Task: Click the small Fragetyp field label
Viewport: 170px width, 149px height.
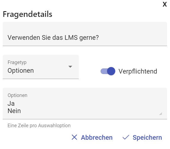Action: click(x=17, y=62)
